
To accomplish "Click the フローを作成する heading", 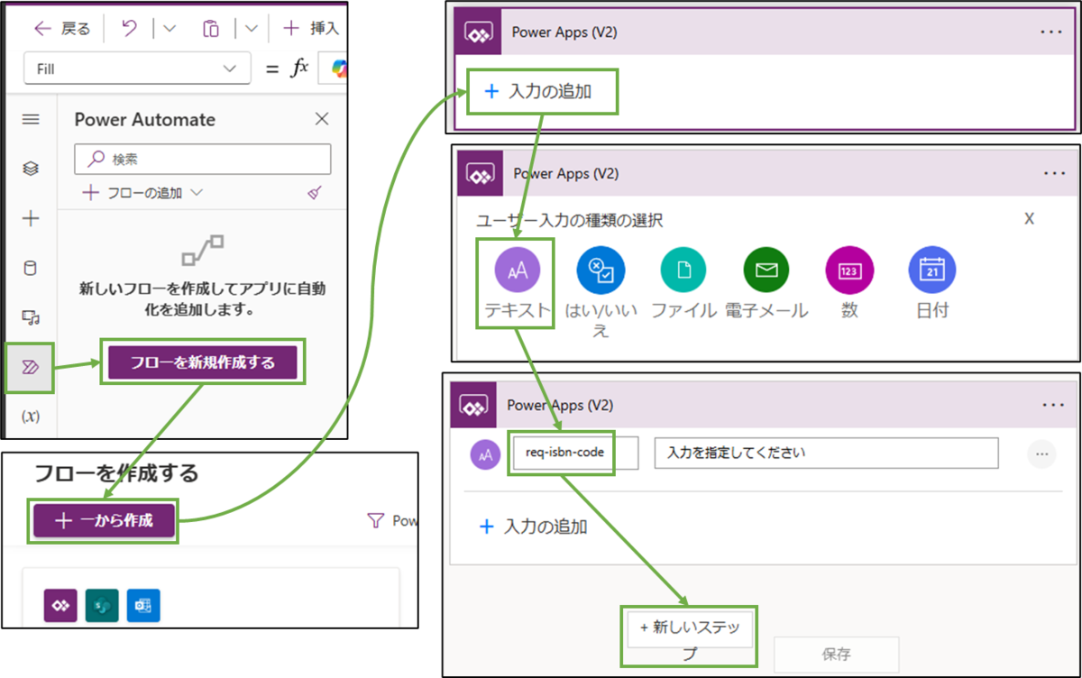I will click(x=115, y=472).
